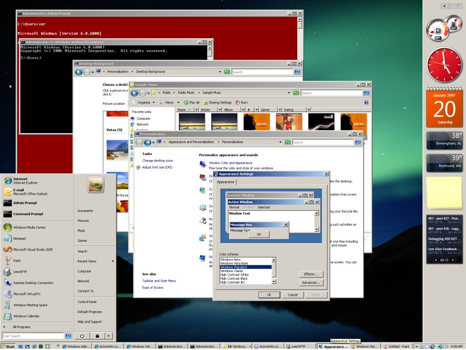Image resolution: width=466 pixels, height=350 pixels.
Task: Open Taskbar and Start Menu link
Action: [159, 281]
